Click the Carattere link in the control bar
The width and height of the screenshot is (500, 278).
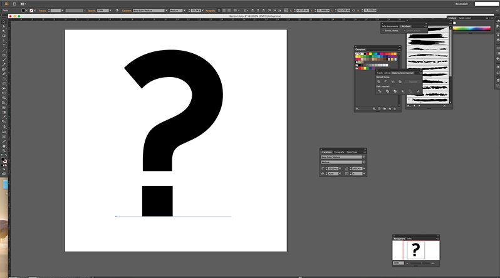(x=127, y=11)
